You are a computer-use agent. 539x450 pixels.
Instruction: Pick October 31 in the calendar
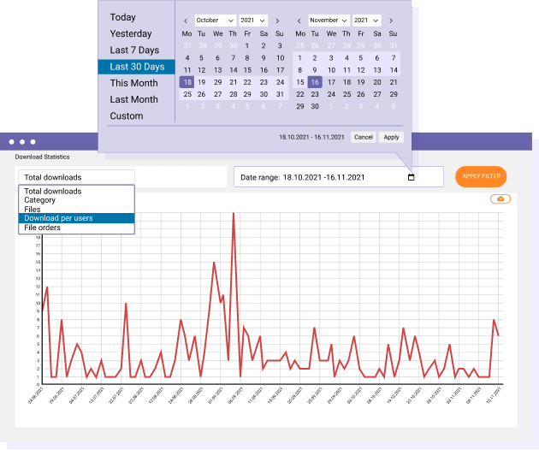click(x=280, y=94)
